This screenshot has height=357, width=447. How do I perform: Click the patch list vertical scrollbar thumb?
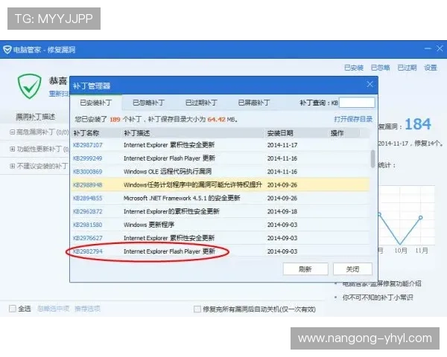[372, 159]
